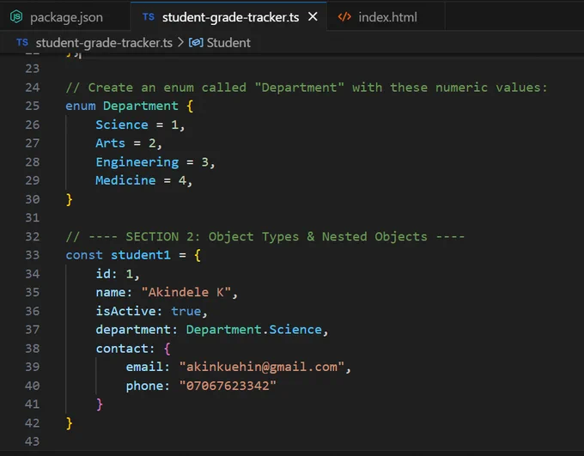Click the phone string "07067623342"

pos(228,386)
